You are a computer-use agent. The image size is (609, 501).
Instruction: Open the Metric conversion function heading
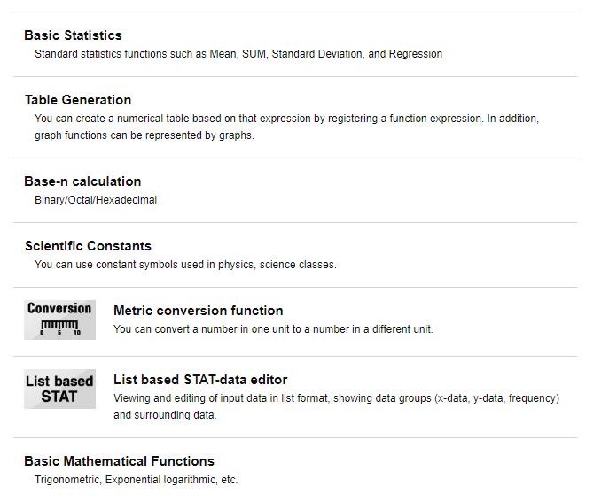pyautogui.click(x=198, y=311)
